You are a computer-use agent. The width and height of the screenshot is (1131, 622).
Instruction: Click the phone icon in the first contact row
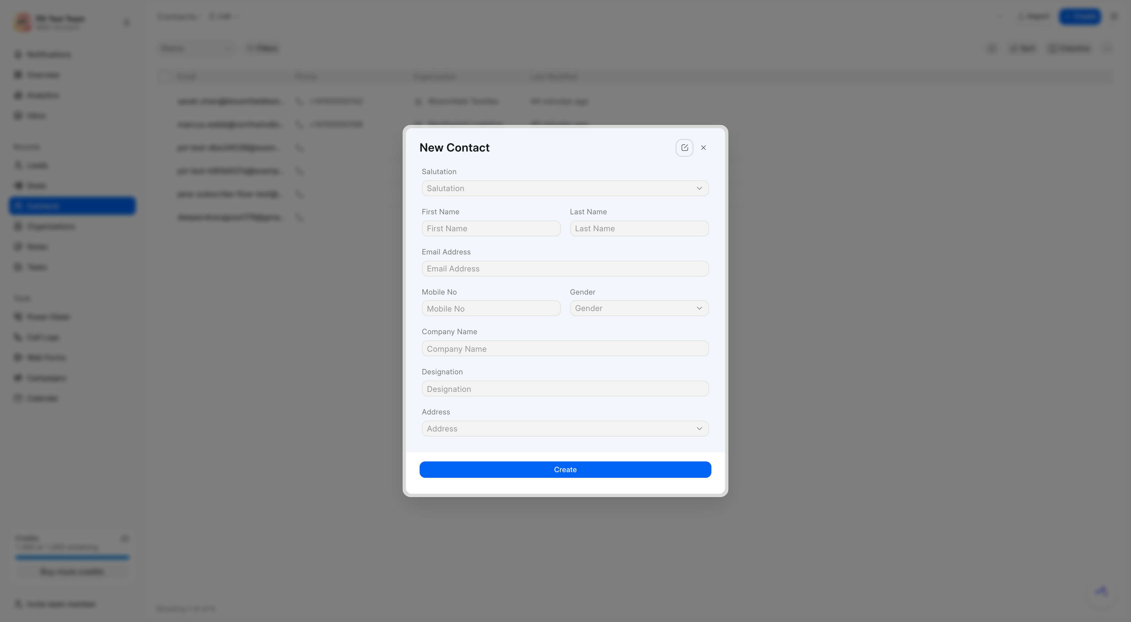pos(299,101)
